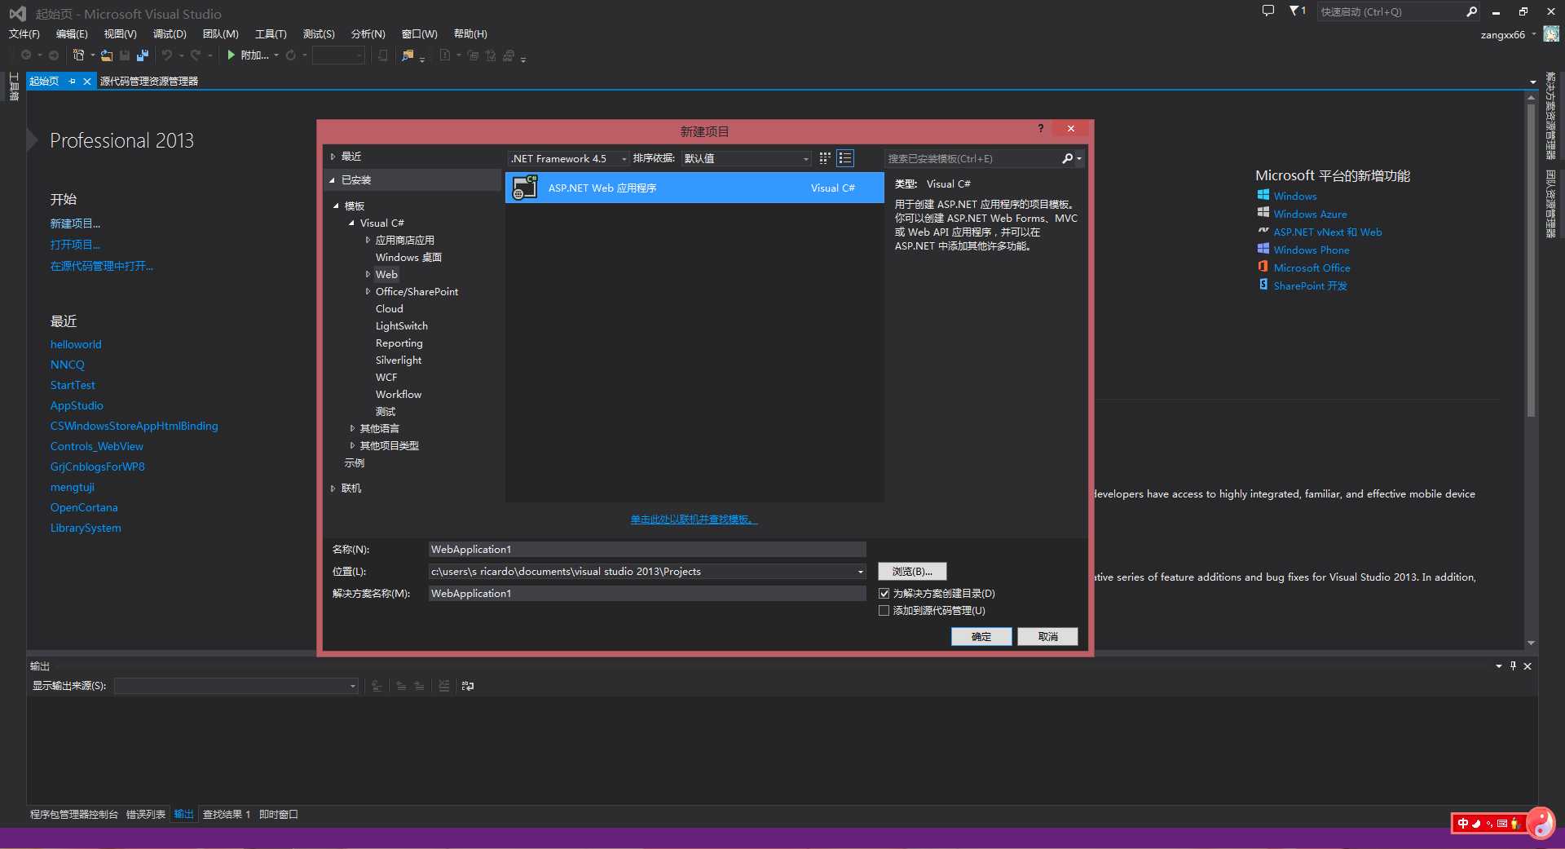Click the 单击此处以联机并查找模板 link
This screenshot has width=1565, height=849.
coord(694,519)
